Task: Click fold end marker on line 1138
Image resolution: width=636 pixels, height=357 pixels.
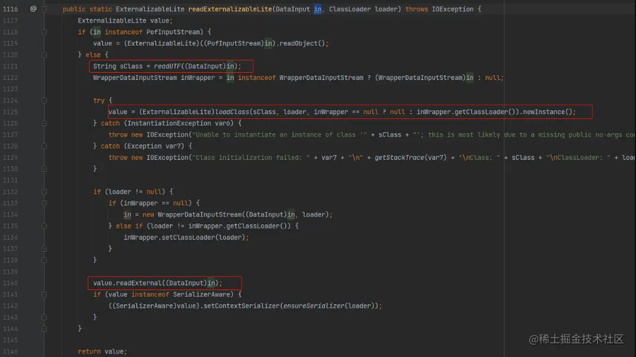Action: [44, 260]
